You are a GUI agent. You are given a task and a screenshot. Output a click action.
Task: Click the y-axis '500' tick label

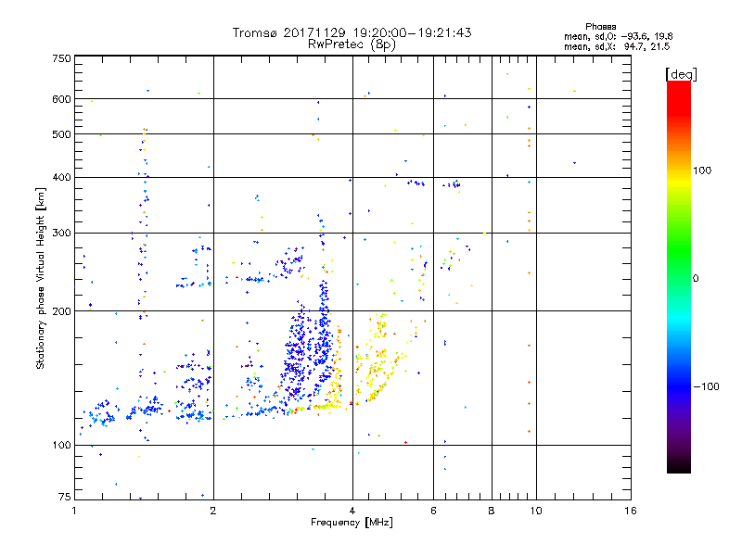[61, 134]
